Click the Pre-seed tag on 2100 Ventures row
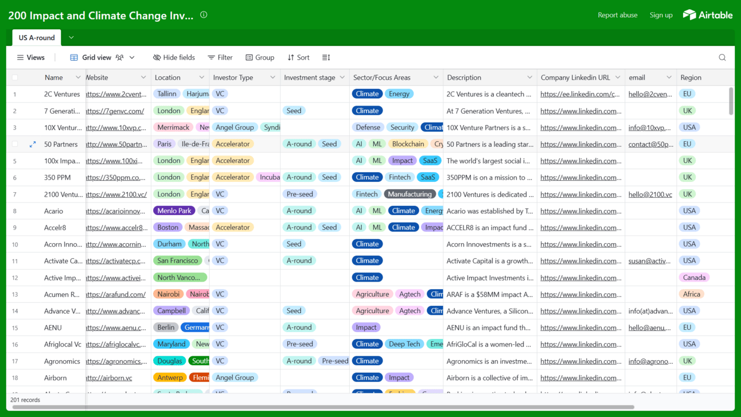This screenshot has height=417, width=741. click(x=300, y=194)
